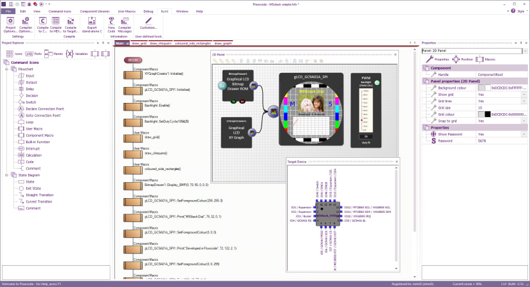Click the Interrupt command icon in the tree
Viewport: 530px width, 287px height.
tap(21, 149)
